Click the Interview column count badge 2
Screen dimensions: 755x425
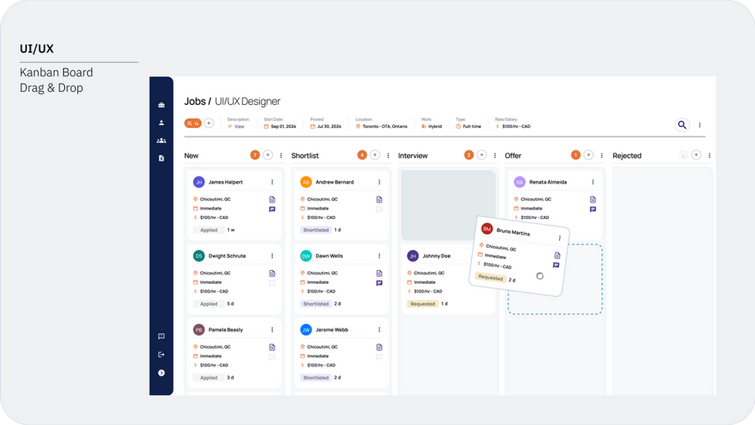(469, 155)
